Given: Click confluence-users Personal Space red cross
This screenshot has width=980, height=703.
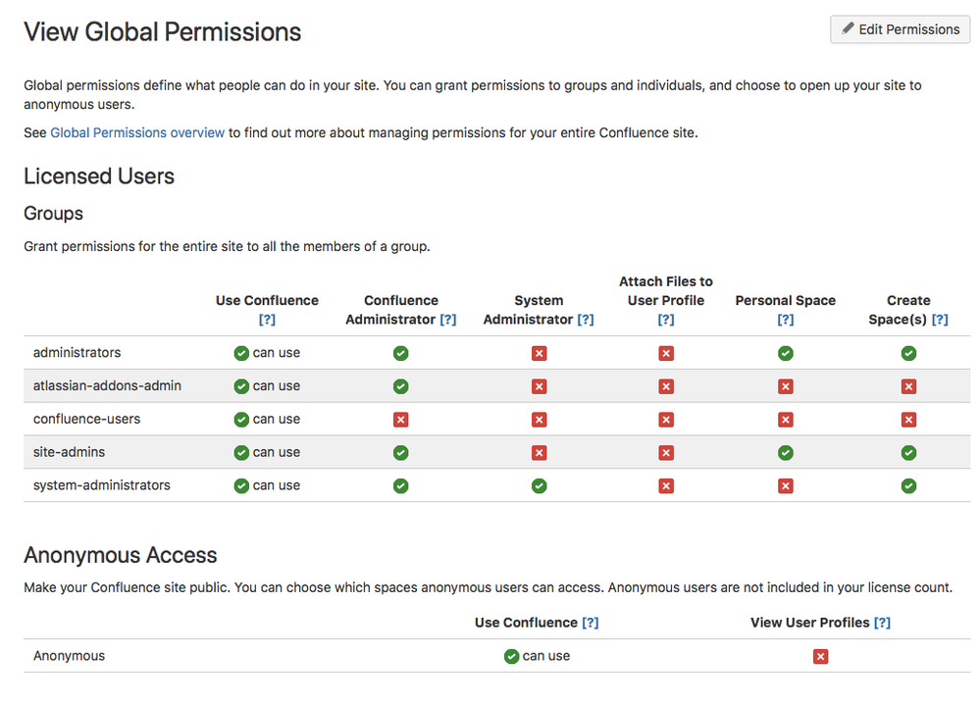Looking at the screenshot, I should [785, 420].
